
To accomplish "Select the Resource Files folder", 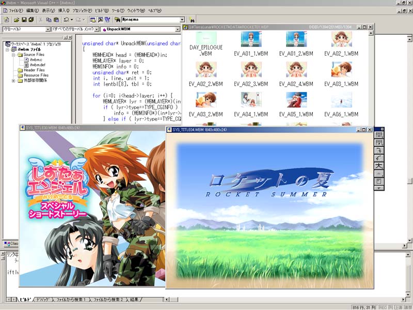I will [36, 75].
